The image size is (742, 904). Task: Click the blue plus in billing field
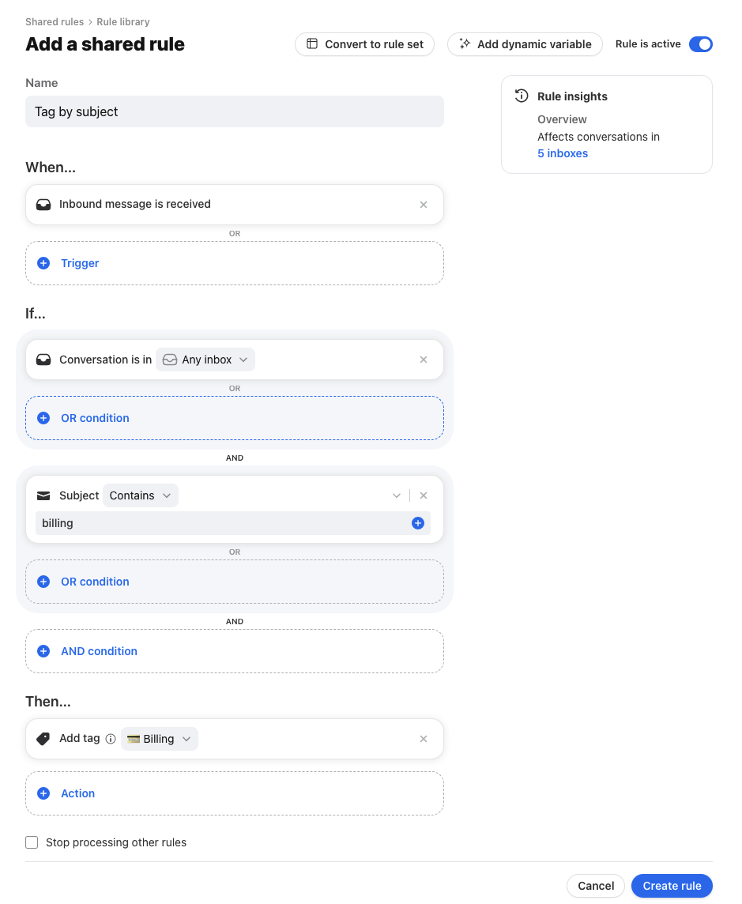418,523
